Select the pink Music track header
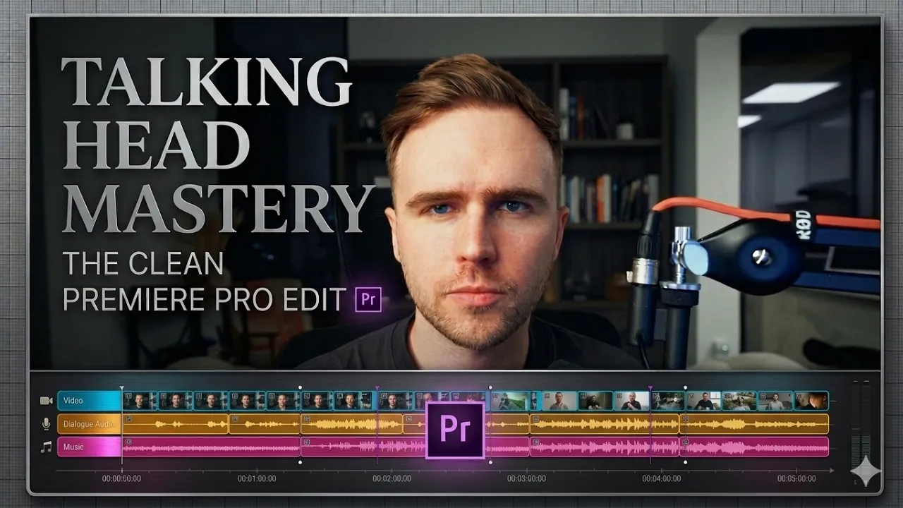Viewport: 903px width, 508px height. (89, 447)
